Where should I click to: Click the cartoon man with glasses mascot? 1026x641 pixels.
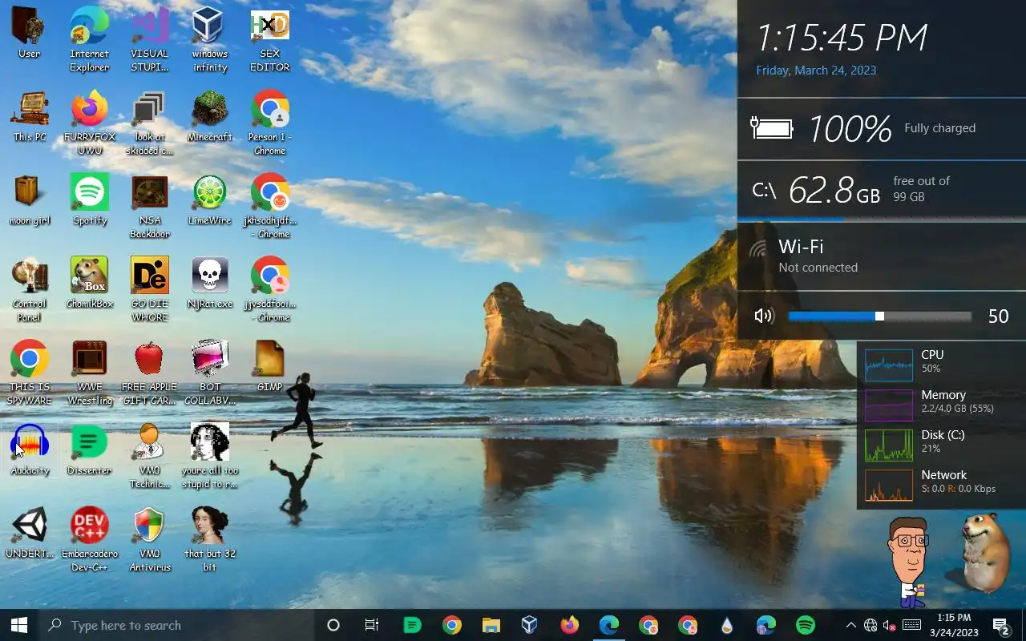907,562
